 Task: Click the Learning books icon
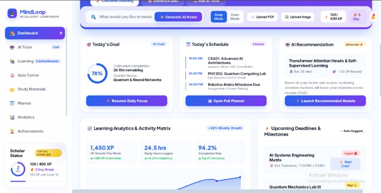click(12, 61)
